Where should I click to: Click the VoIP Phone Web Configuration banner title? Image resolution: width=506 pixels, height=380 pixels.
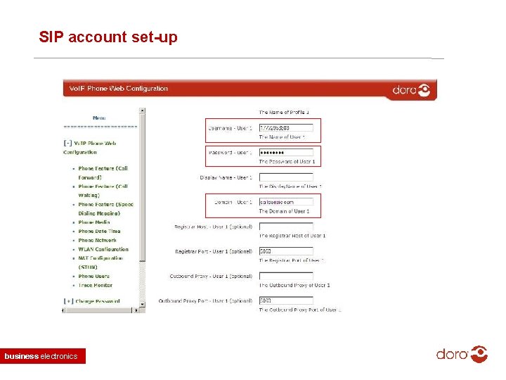click(x=119, y=88)
